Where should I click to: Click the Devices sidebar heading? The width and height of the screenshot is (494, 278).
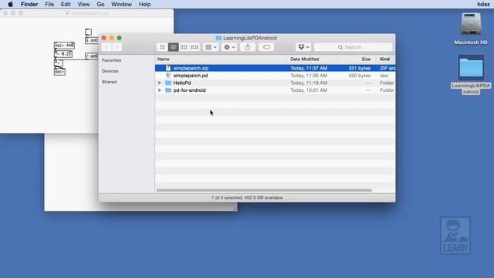point(110,71)
